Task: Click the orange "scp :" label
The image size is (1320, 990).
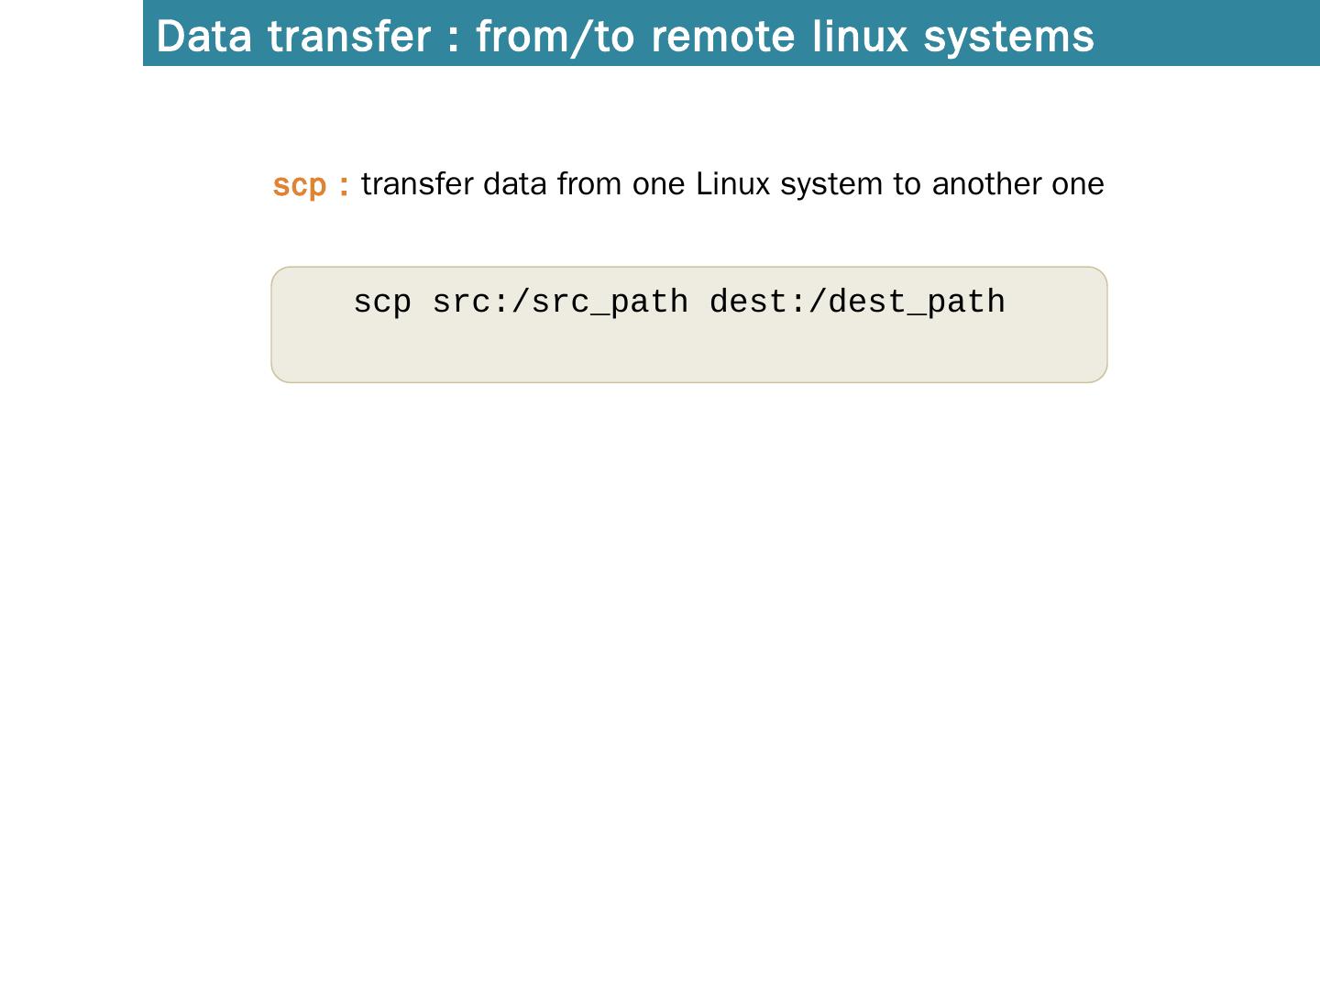Action: pos(311,185)
